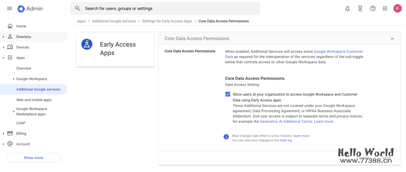Expand the Directory section arrow
The image size is (406, 172).
[x=3, y=37]
